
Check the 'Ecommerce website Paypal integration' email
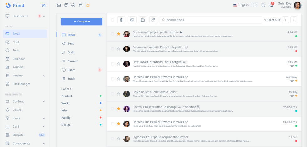tap(112, 49)
